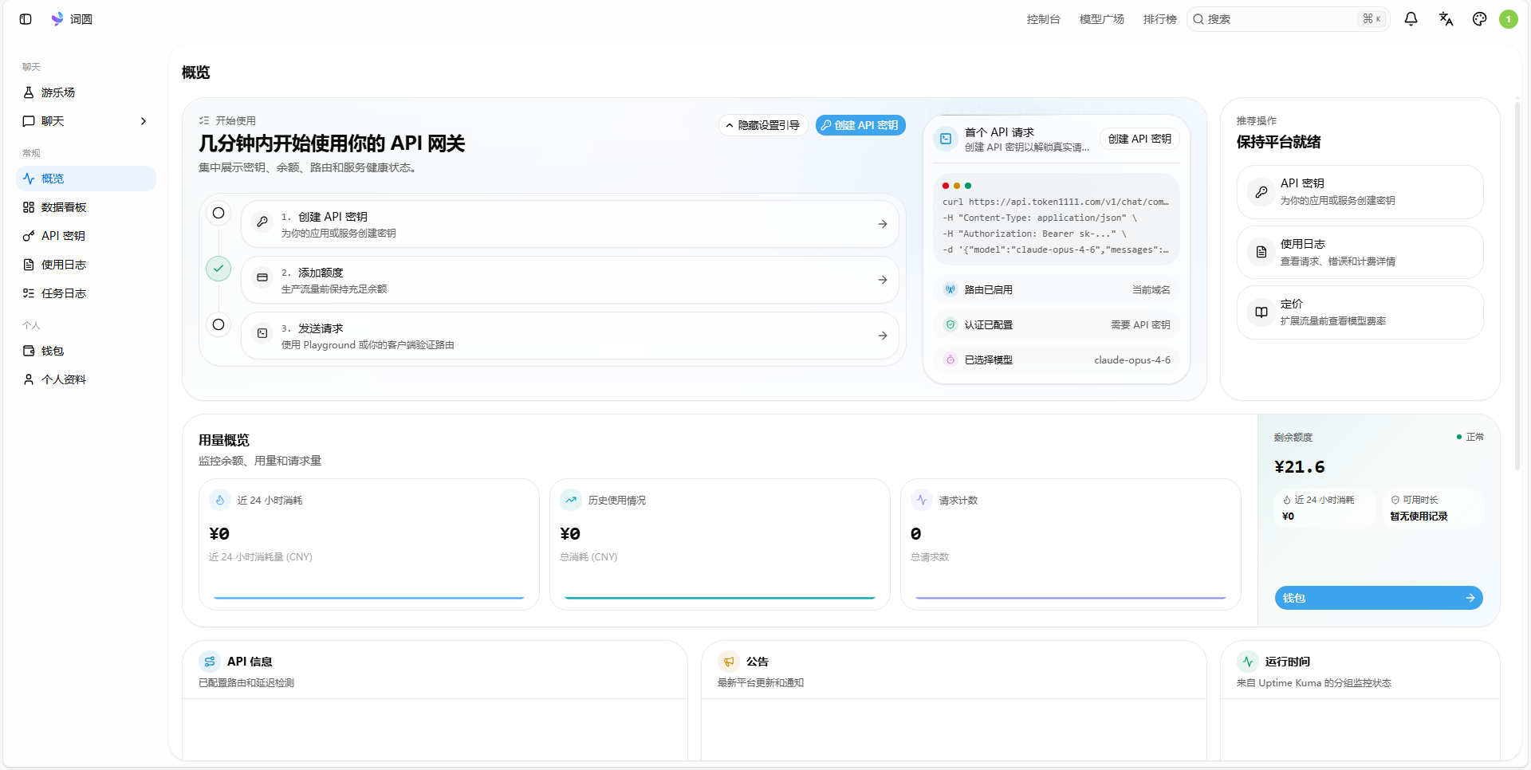The image size is (1531, 770).
Task: Open the 使用日志 recommended action card
Action: click(x=1360, y=252)
